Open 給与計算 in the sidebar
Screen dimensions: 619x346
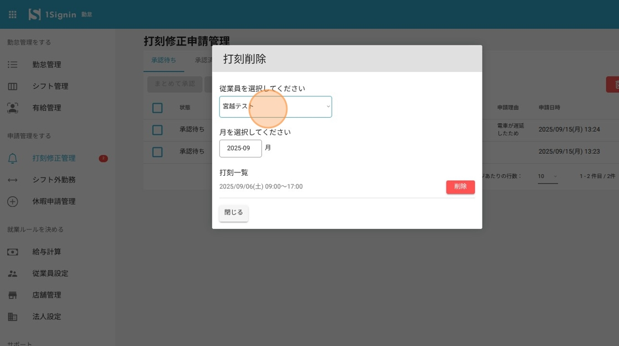pos(46,251)
